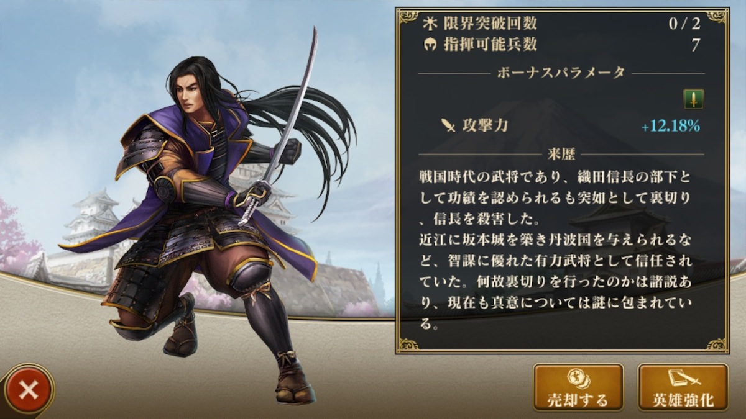This screenshot has width=746, height=419.
Task: Click the 限界突破回数 0/2 row
Action: [561, 24]
